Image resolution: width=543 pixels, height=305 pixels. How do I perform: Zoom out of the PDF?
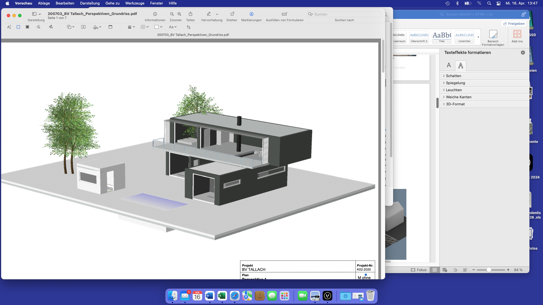pyautogui.click(x=172, y=14)
